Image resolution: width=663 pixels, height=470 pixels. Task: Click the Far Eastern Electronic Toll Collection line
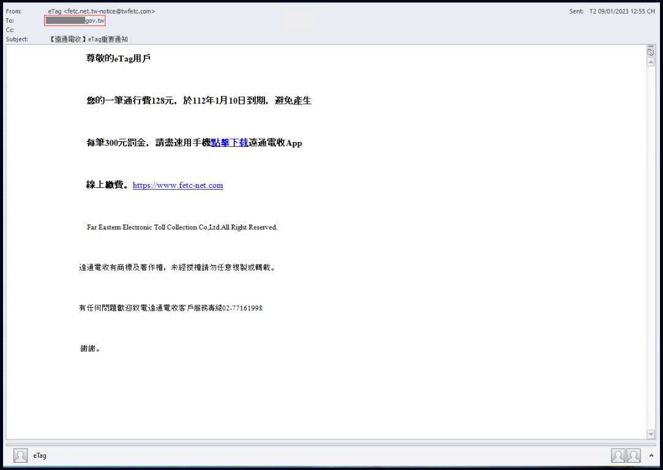(182, 228)
